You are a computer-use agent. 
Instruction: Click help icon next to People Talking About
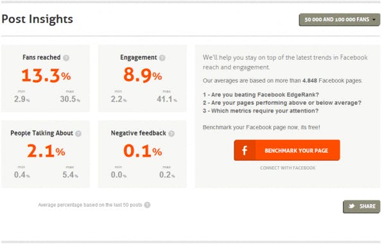pyautogui.click(x=78, y=134)
